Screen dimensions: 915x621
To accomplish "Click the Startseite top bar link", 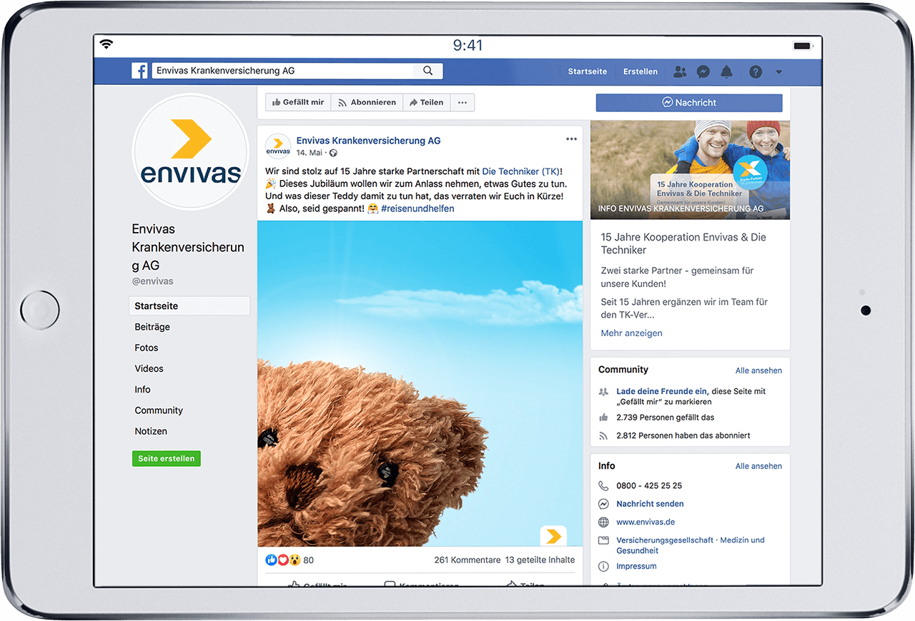I will click(x=588, y=71).
